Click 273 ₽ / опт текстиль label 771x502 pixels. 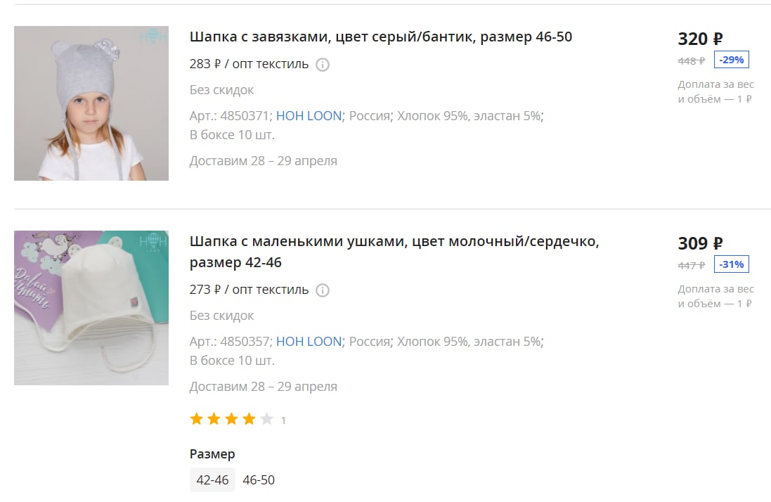249,290
